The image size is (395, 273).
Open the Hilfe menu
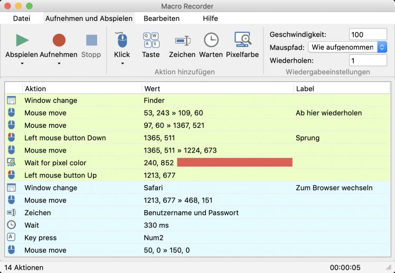pyautogui.click(x=210, y=18)
